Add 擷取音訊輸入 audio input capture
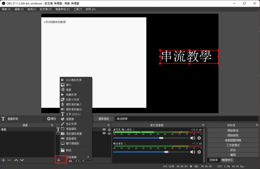The height and width of the screenshot is (169, 260). click(76, 105)
